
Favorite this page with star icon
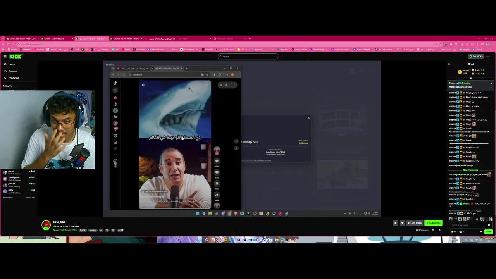tap(441, 44)
